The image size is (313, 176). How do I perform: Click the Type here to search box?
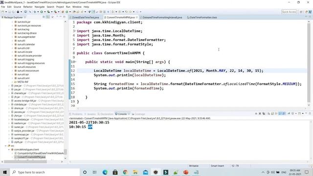coord(45,172)
